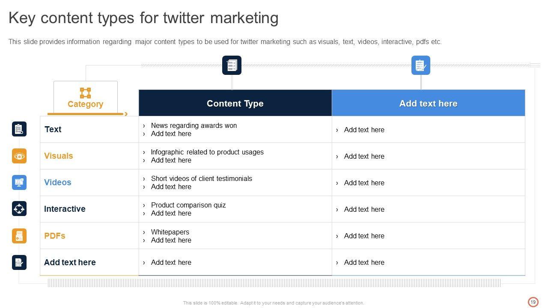Click the Interactive category label
This screenshot has height=308, width=548.
[x=65, y=209]
